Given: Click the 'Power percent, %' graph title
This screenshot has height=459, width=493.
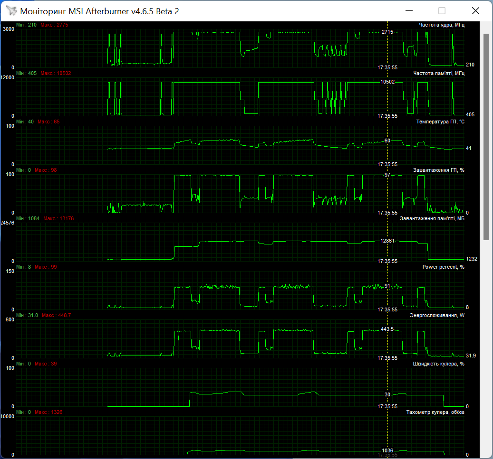Looking at the screenshot, I should click(444, 267).
